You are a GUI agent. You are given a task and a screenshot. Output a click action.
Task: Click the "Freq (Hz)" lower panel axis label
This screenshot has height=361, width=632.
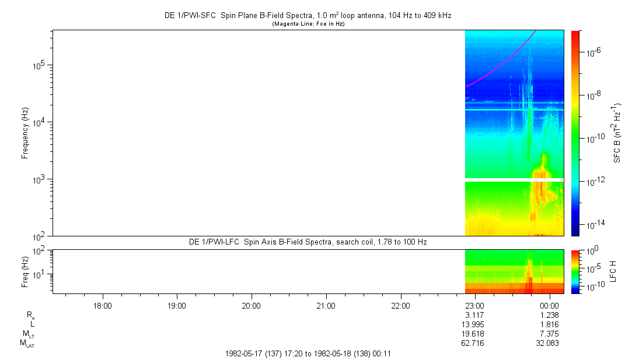click(x=25, y=271)
